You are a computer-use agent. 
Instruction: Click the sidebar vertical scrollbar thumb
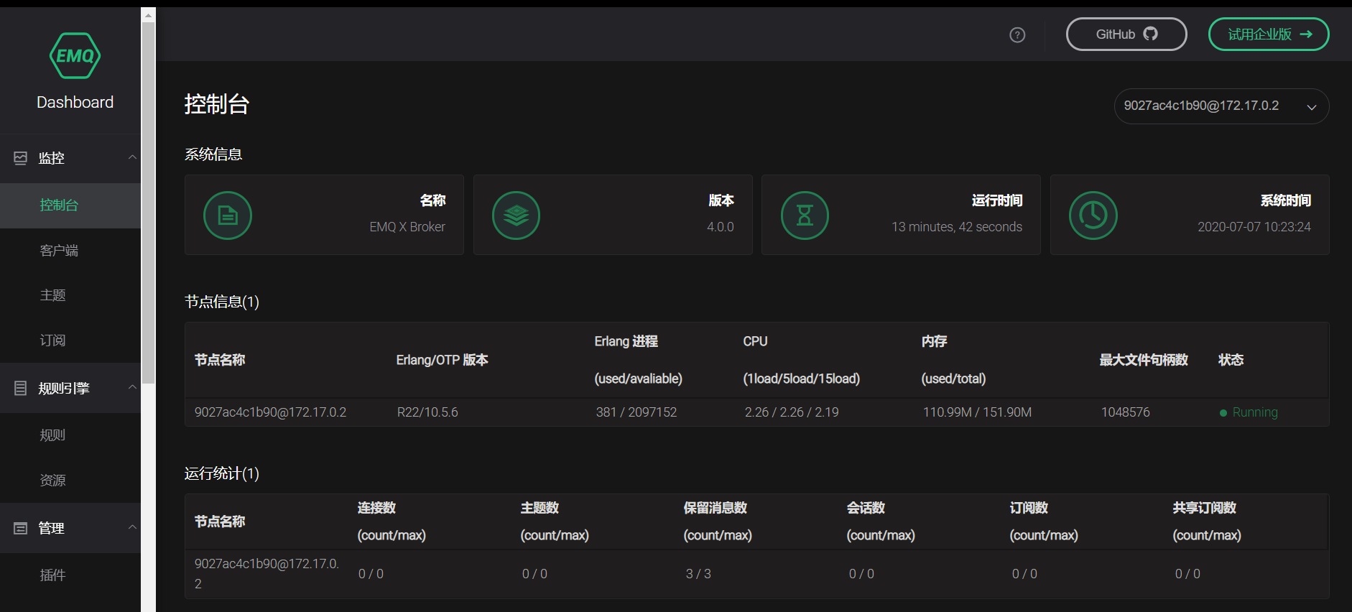click(148, 203)
